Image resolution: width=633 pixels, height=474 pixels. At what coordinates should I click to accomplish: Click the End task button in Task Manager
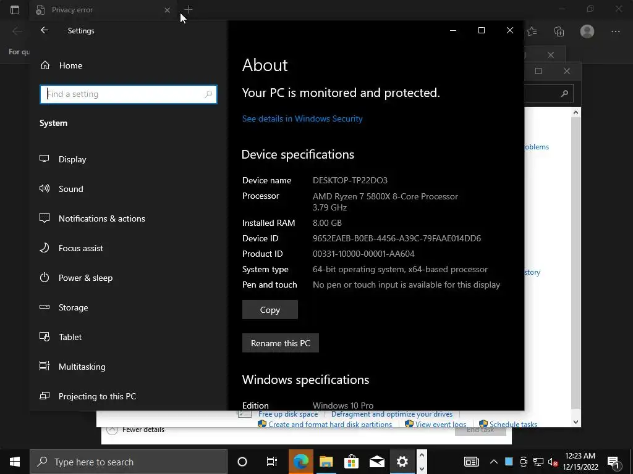[x=480, y=430]
